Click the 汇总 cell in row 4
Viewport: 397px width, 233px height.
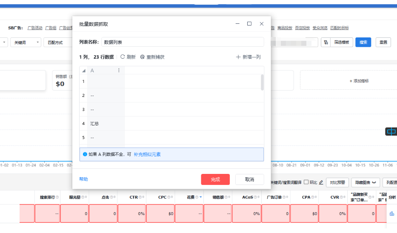[106, 123]
